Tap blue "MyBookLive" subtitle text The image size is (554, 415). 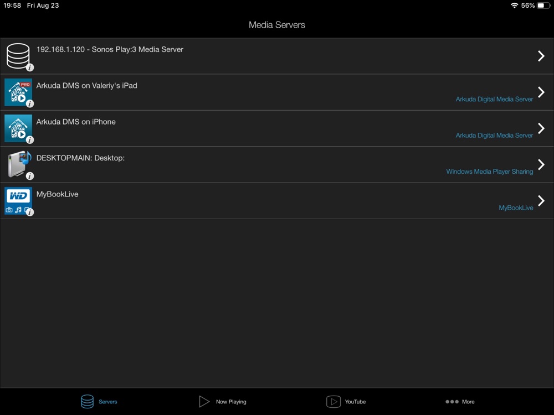(x=516, y=208)
